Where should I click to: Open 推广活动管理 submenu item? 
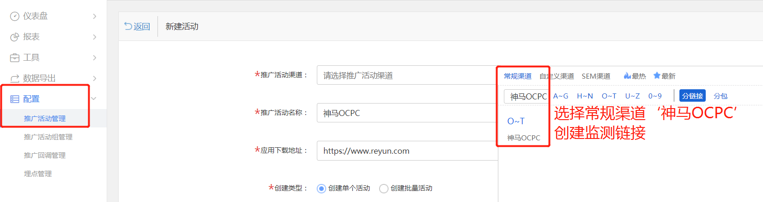[45, 118]
